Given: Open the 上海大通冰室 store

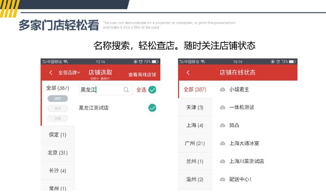Looking at the screenshot, I should tap(244, 143).
